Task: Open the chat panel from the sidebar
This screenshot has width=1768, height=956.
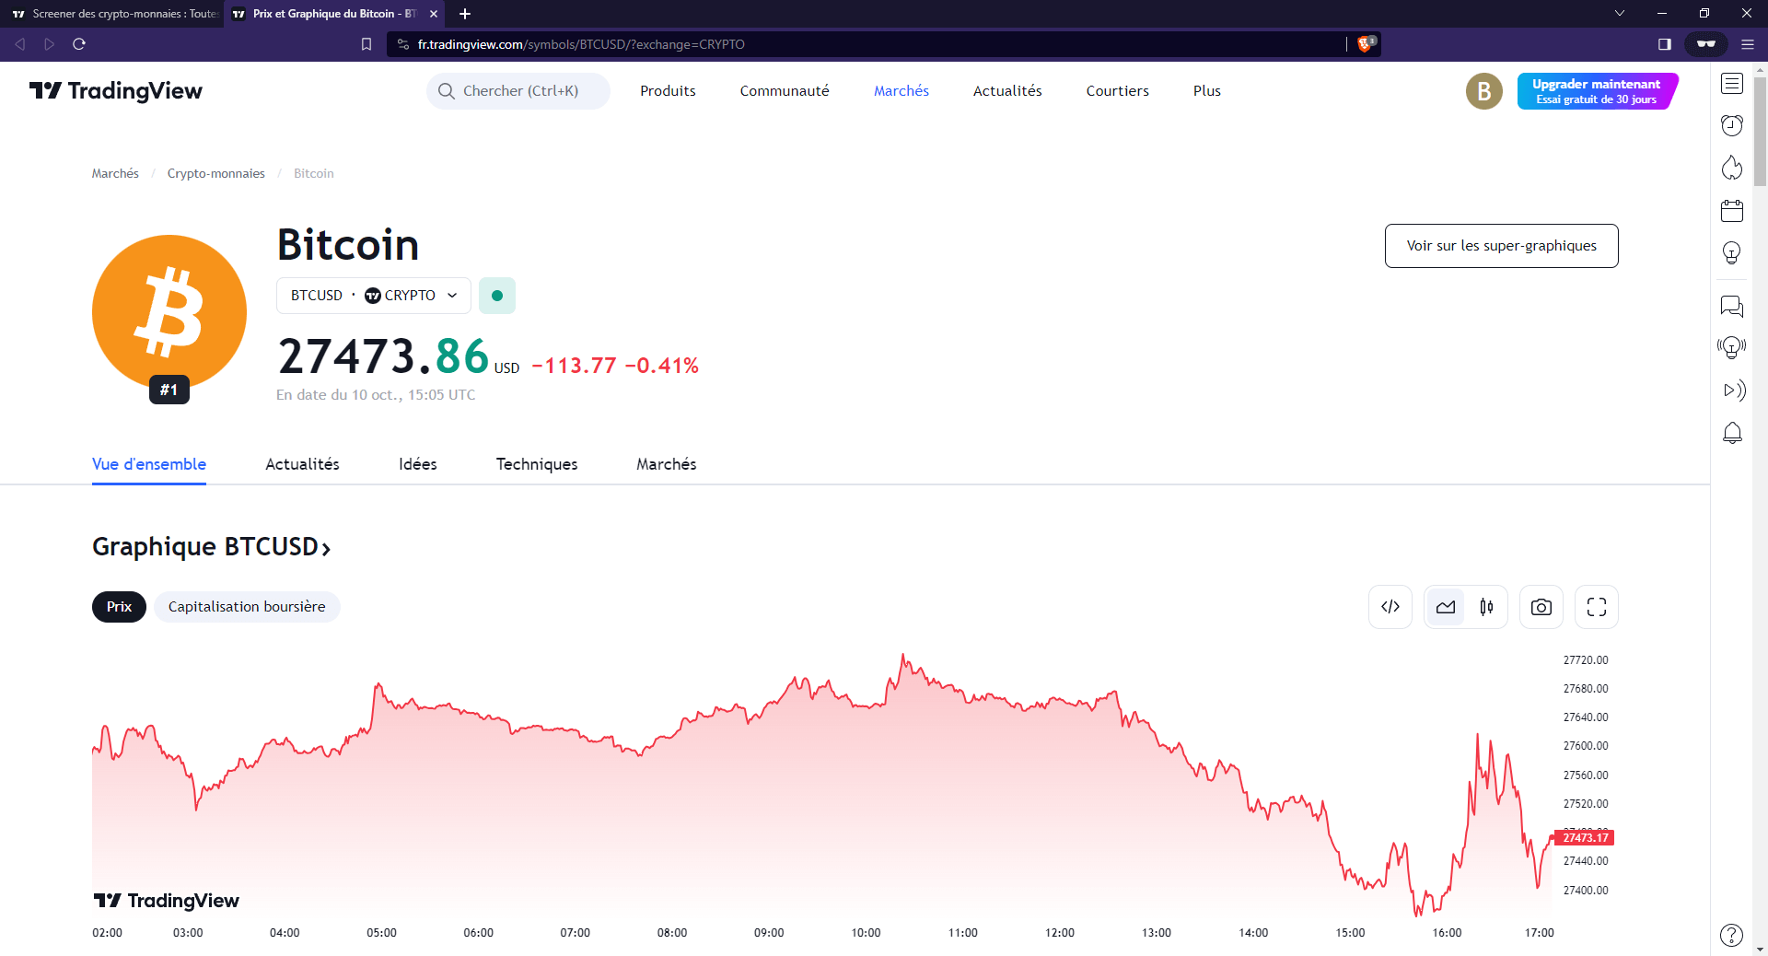Action: click(x=1732, y=306)
